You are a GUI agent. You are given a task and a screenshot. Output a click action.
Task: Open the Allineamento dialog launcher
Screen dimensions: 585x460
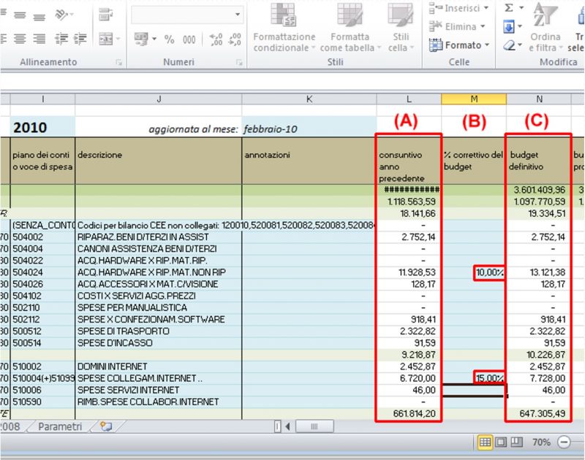click(118, 63)
